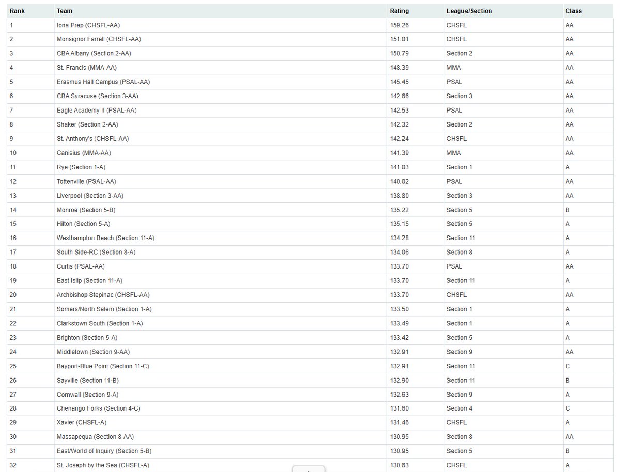Click class C in Bayport-Blue Point row
Image resolution: width=620 pixels, height=472 pixels.
click(568, 366)
